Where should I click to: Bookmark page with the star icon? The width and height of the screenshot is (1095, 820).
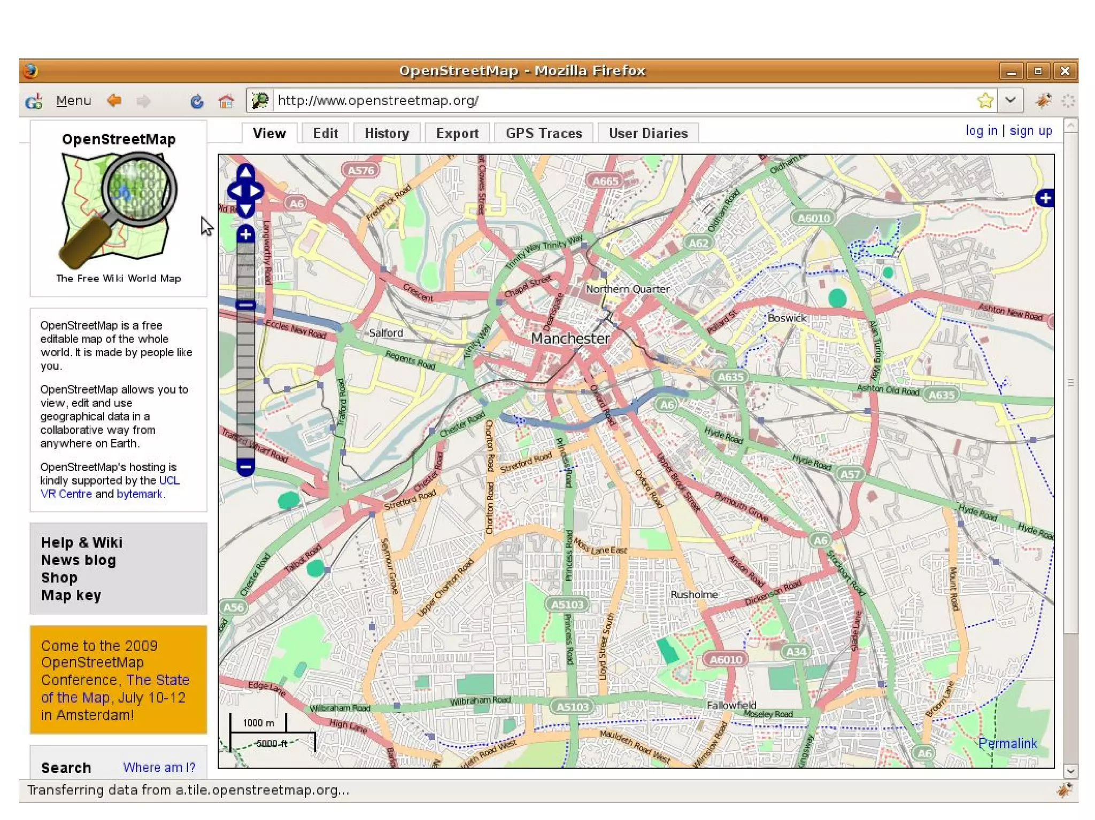pyautogui.click(x=985, y=100)
